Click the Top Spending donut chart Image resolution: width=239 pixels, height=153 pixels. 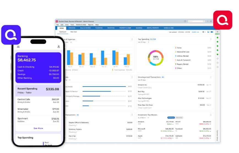click(x=156, y=58)
